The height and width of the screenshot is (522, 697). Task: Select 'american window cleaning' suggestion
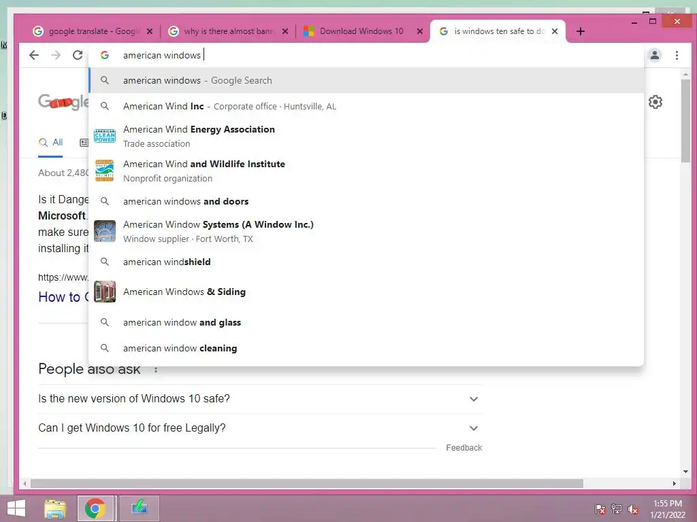tap(367, 348)
